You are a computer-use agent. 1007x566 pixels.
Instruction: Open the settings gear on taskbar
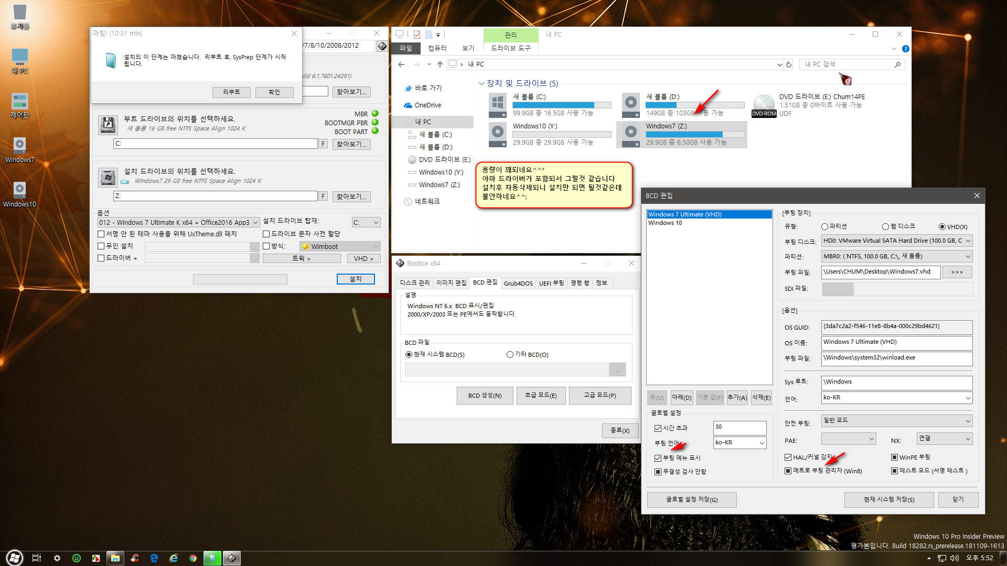[57, 558]
